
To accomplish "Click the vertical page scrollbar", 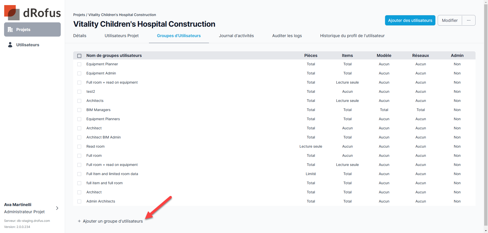I will 486,114.
